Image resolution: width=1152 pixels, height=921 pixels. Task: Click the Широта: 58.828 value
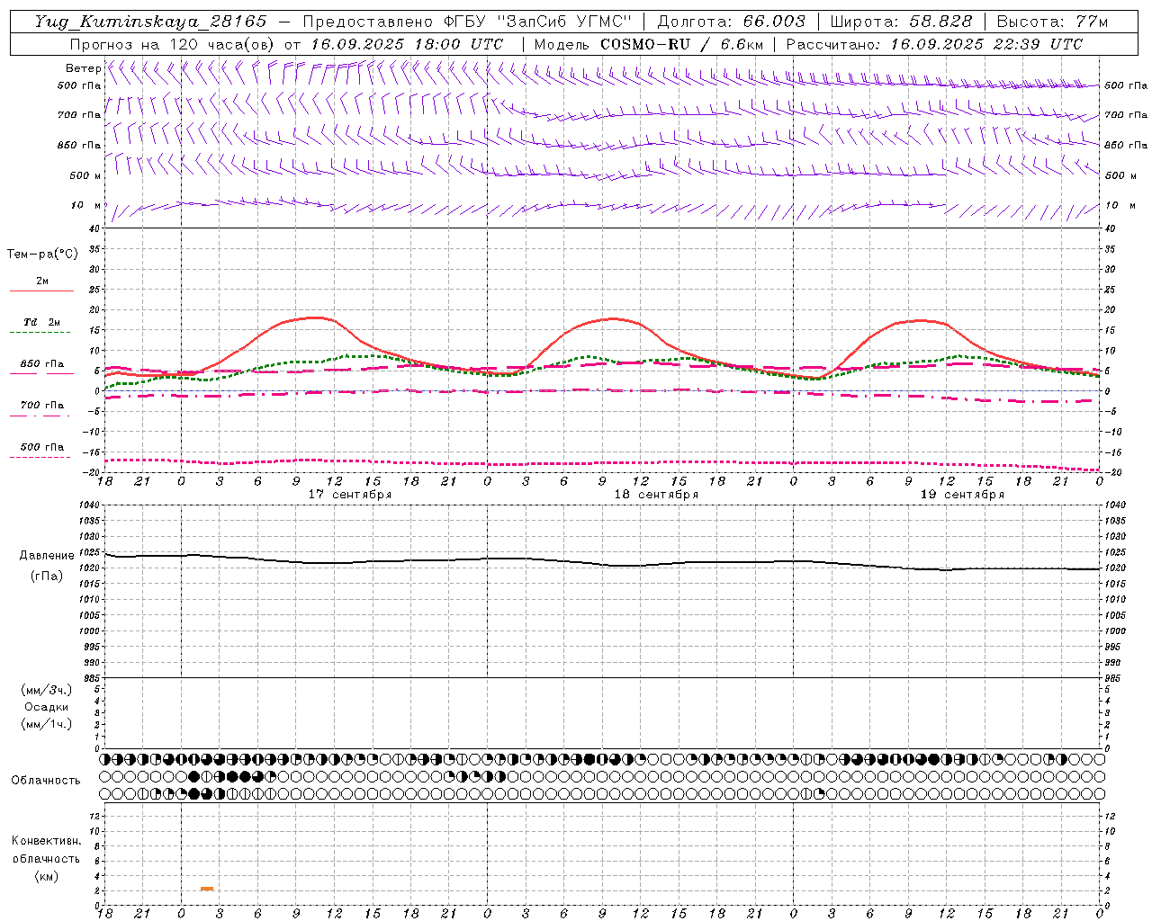point(901,22)
